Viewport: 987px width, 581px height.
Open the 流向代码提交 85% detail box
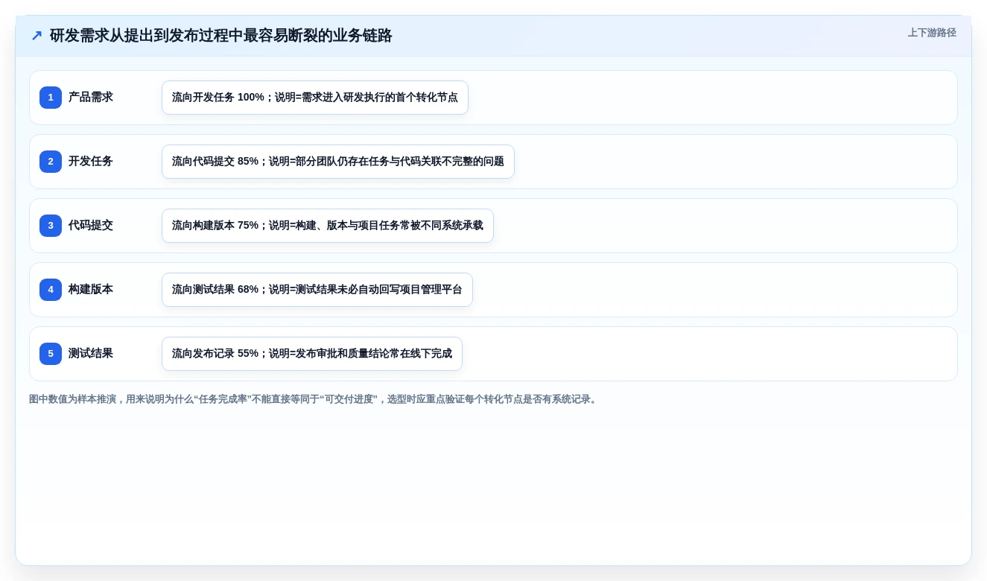click(338, 162)
